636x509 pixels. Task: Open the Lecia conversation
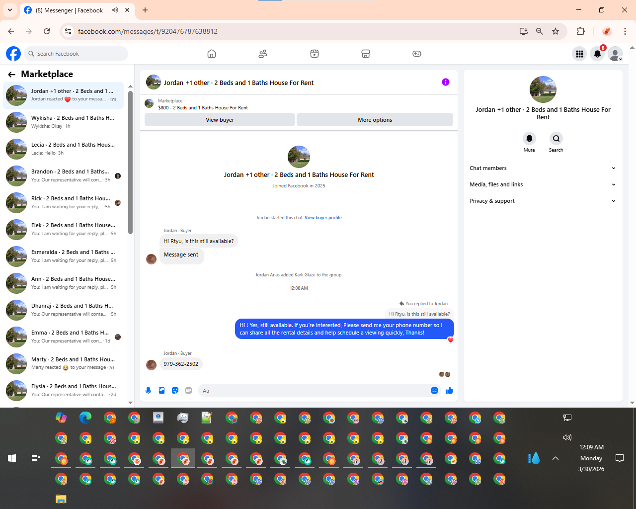pos(64,149)
